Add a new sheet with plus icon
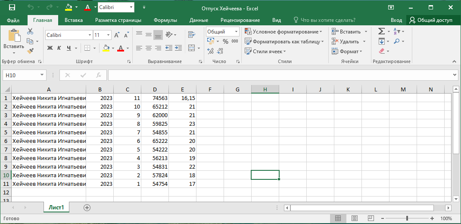This screenshot has width=461, height=224. click(87, 207)
